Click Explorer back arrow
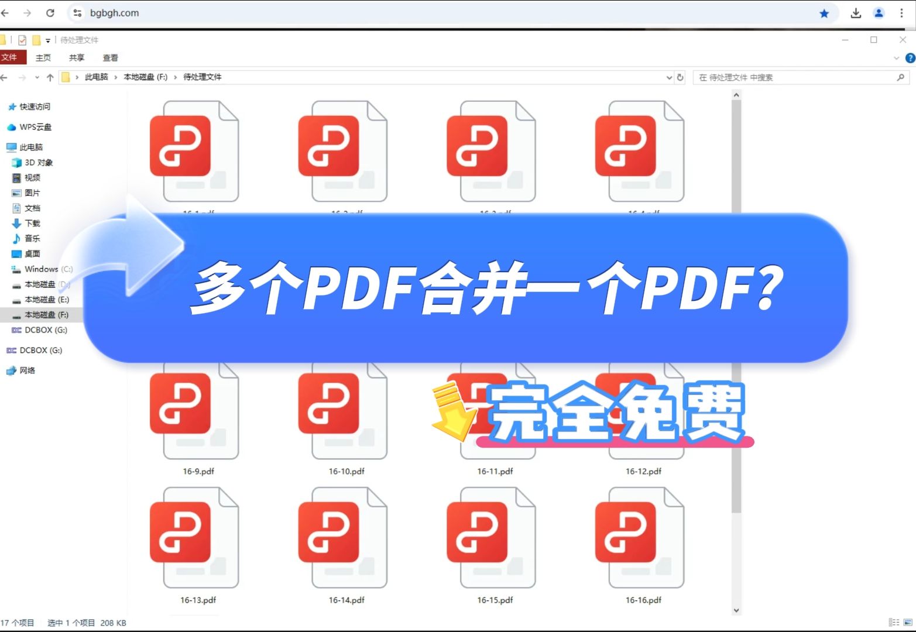 (x=5, y=77)
